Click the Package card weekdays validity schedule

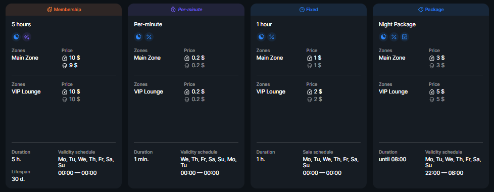(453, 162)
